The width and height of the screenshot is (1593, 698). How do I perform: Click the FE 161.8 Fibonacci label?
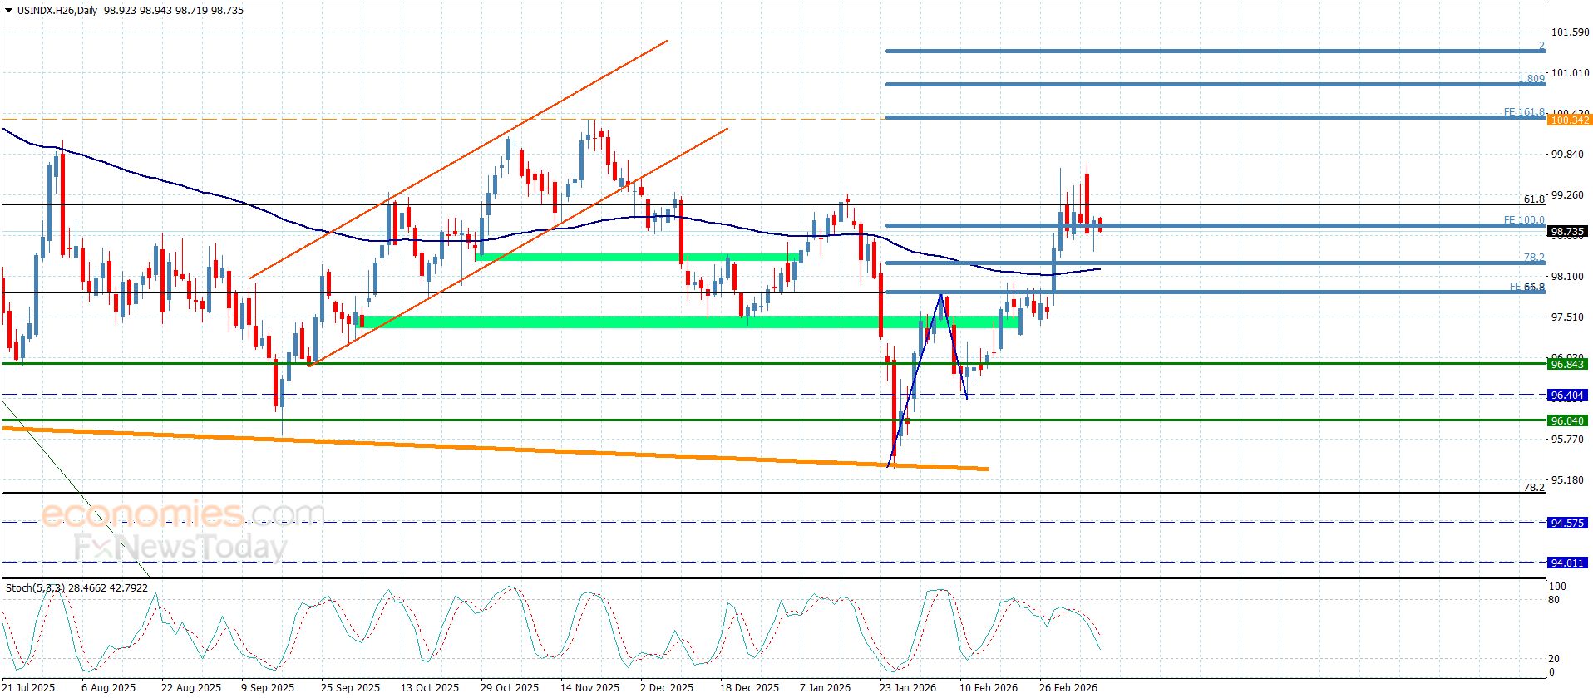click(x=1523, y=112)
